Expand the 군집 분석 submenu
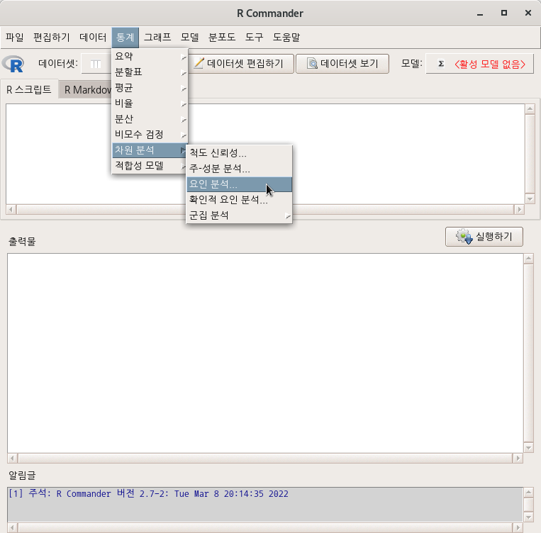Viewport: 541px width, 533px height. (239, 215)
